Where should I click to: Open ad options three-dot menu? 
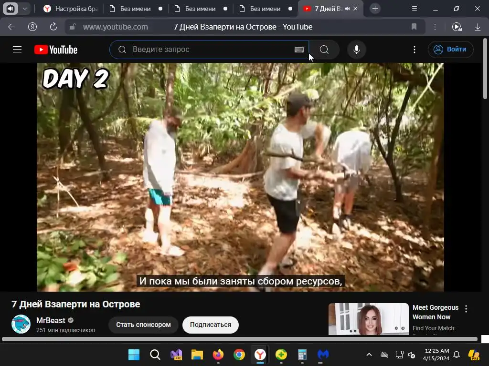click(466, 309)
